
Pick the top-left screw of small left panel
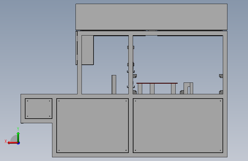tap(28, 101)
